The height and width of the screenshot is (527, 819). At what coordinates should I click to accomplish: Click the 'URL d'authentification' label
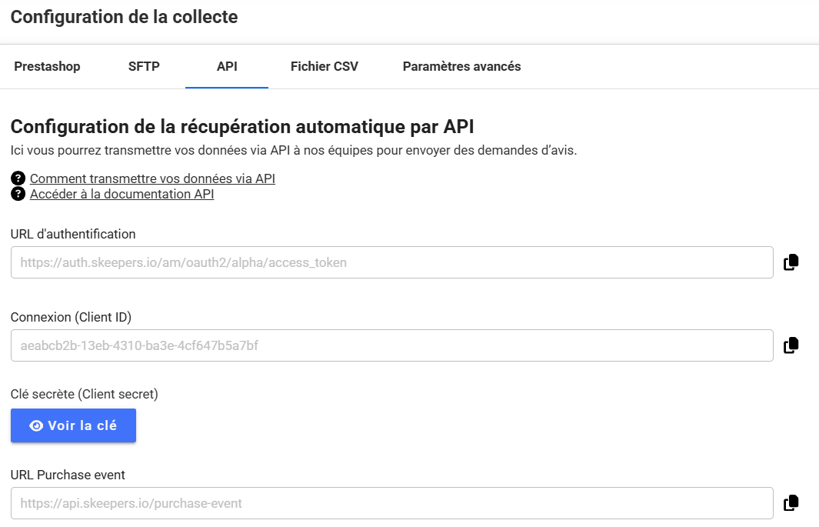[73, 234]
